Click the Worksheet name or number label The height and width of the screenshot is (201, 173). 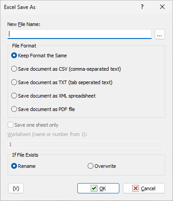coord(47,134)
